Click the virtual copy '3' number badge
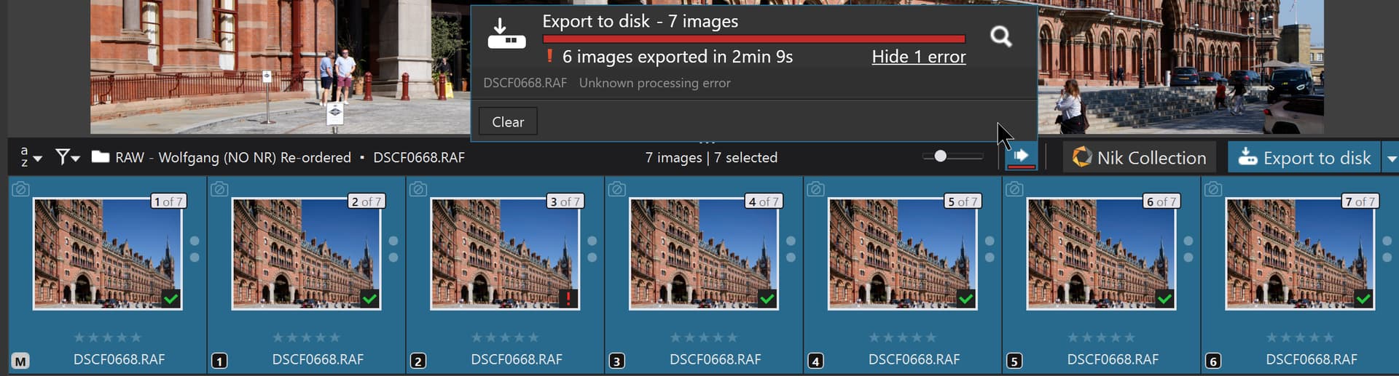Viewport: 1399px width, 376px height. click(x=616, y=361)
